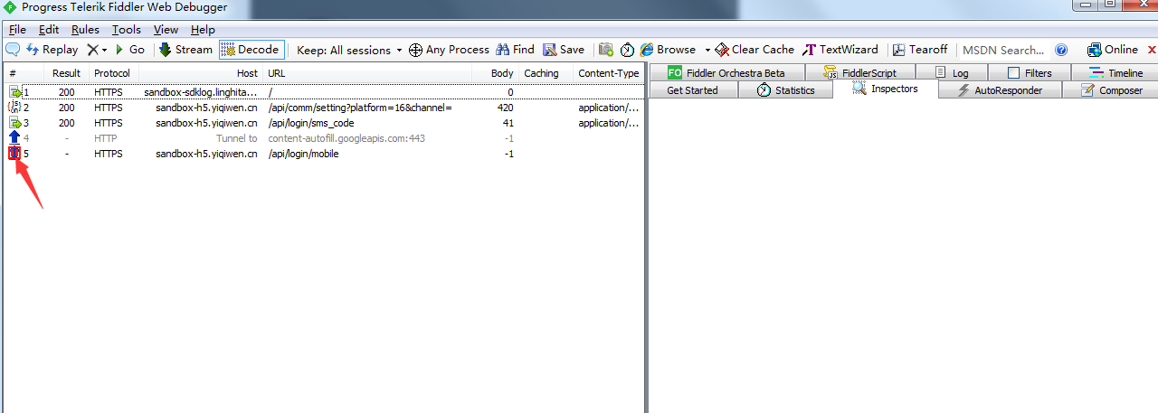
Task: Focus the MSDN Search field
Action: click(x=1002, y=50)
